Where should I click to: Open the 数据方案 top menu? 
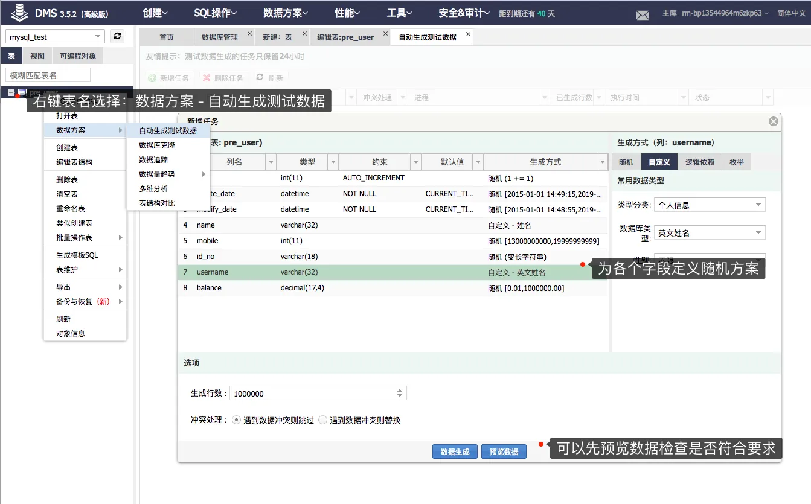click(286, 13)
